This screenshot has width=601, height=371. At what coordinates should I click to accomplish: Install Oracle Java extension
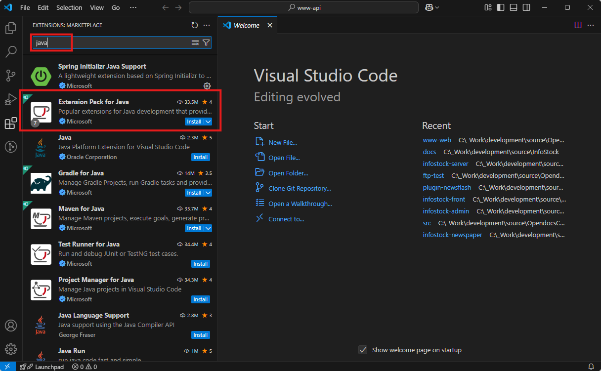tap(200, 157)
